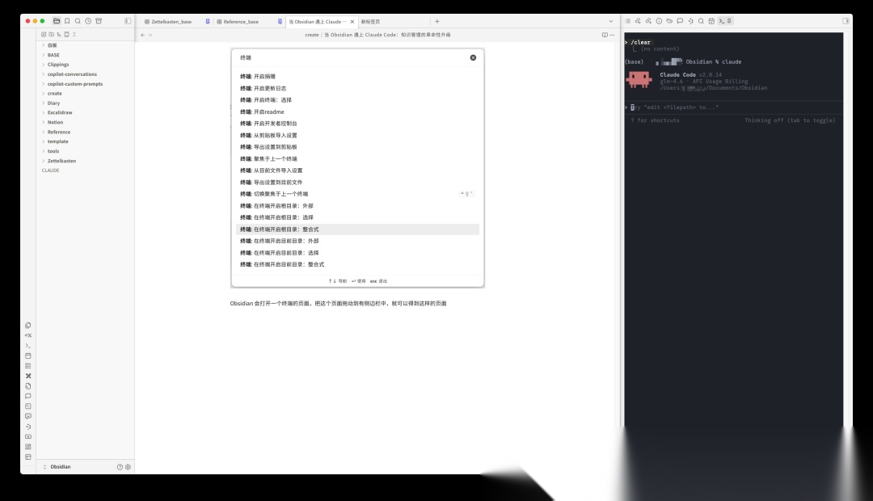Switch to the 新标签页 tab
873x501 pixels.
370,22
